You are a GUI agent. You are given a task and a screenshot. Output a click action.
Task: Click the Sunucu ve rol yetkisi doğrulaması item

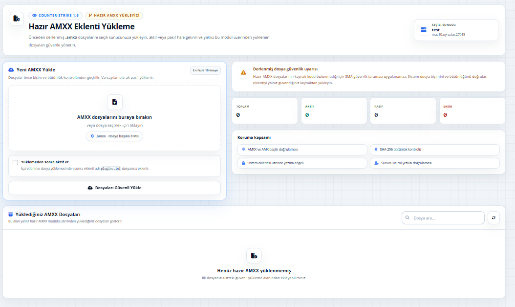(435, 163)
